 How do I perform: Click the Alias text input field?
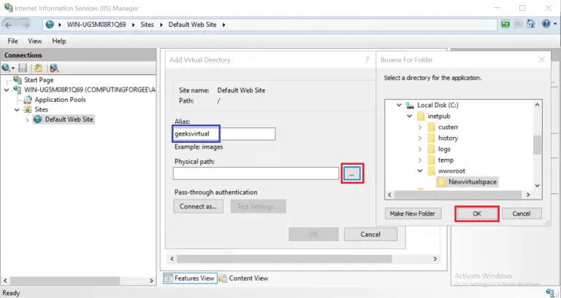[224, 133]
